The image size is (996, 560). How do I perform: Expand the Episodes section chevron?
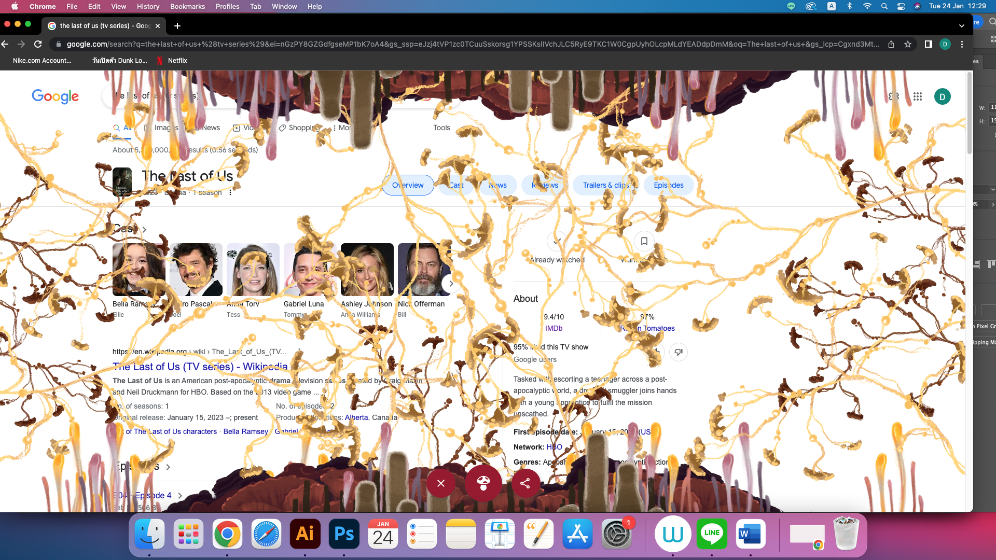pyautogui.click(x=168, y=467)
